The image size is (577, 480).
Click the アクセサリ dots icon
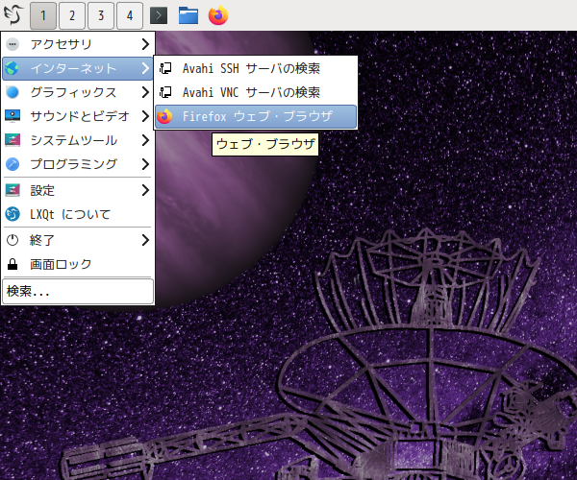[x=13, y=44]
